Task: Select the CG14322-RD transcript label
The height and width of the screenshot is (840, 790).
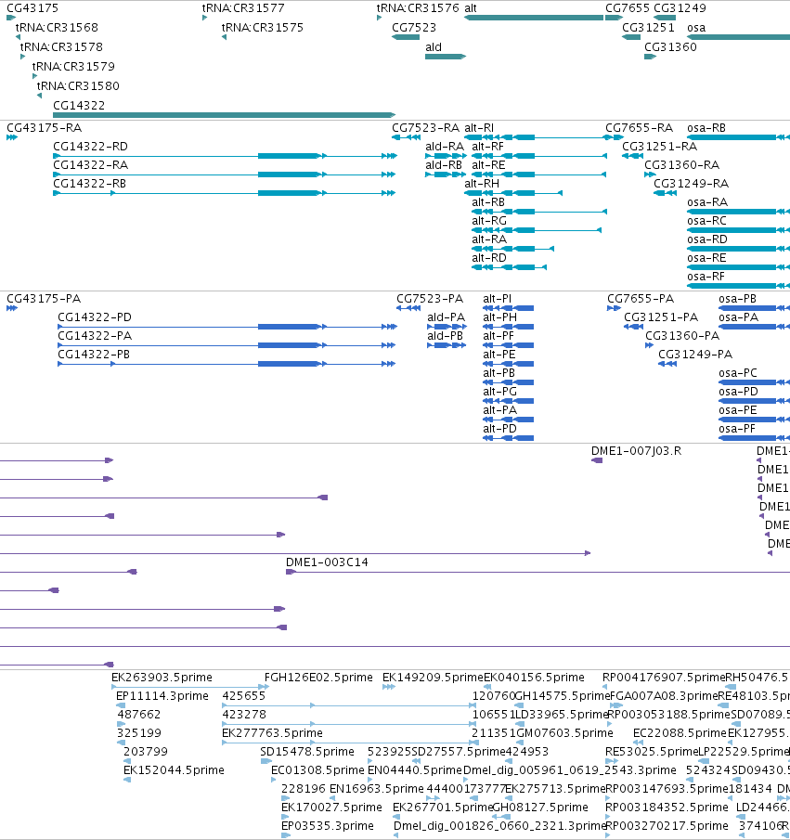Action: [91, 147]
